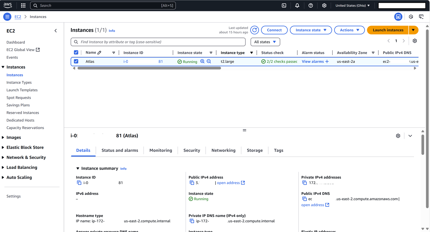This screenshot has width=430, height=232.
Task: Open the Dashboard sidebar link
Action: click(16, 42)
